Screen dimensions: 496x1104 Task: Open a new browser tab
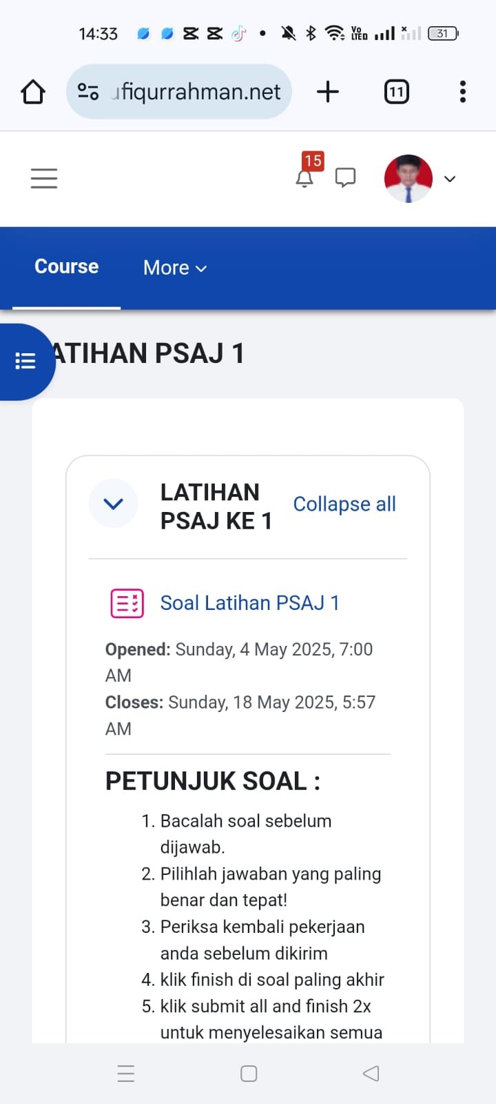(x=328, y=92)
